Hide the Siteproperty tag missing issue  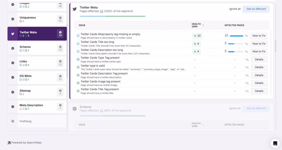(246, 36)
